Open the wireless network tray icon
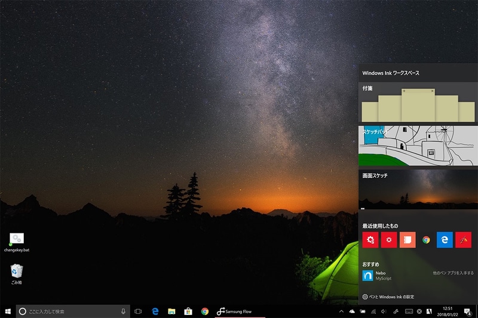Viewport: 478px width, 318px height. (x=373, y=311)
